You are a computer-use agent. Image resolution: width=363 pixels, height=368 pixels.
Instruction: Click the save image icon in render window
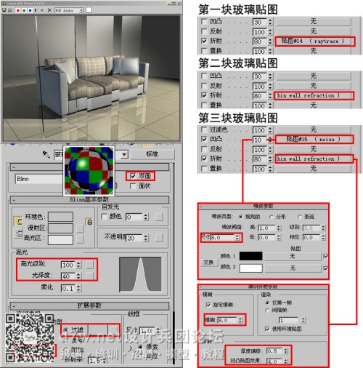[x=4, y=10]
